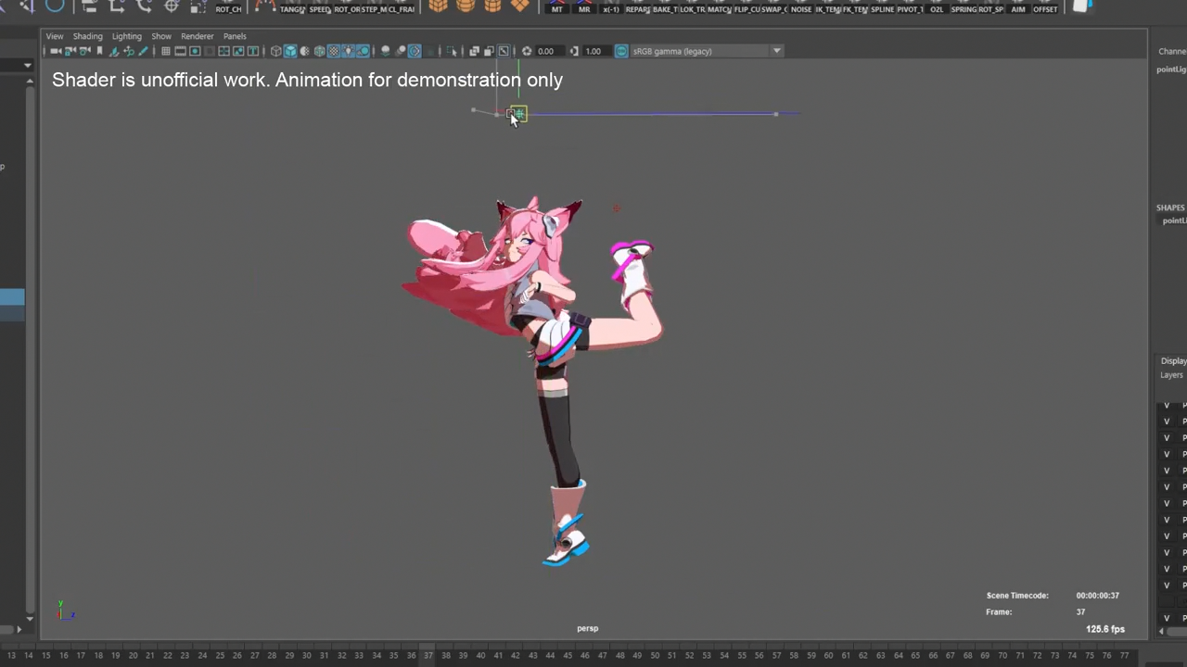Open the Camera Attributes icon
The width and height of the screenshot is (1187, 667).
[84, 51]
